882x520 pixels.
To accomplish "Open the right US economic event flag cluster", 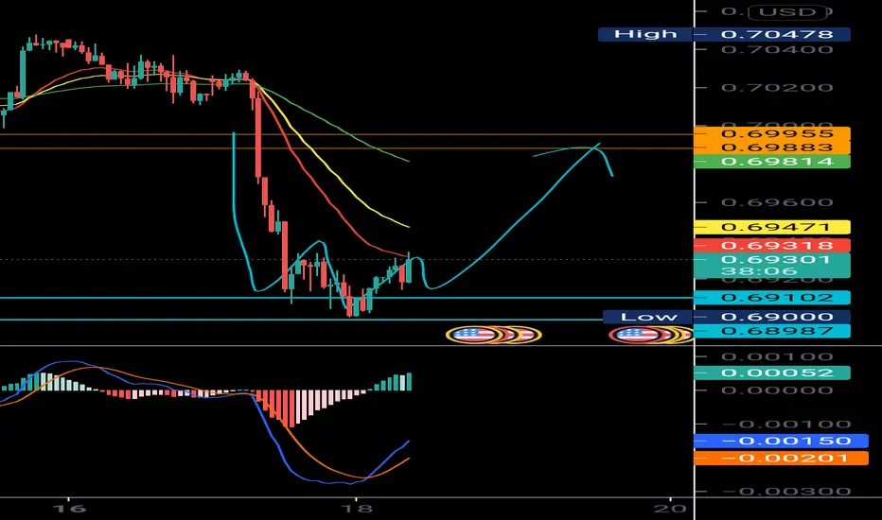I will tap(651, 335).
